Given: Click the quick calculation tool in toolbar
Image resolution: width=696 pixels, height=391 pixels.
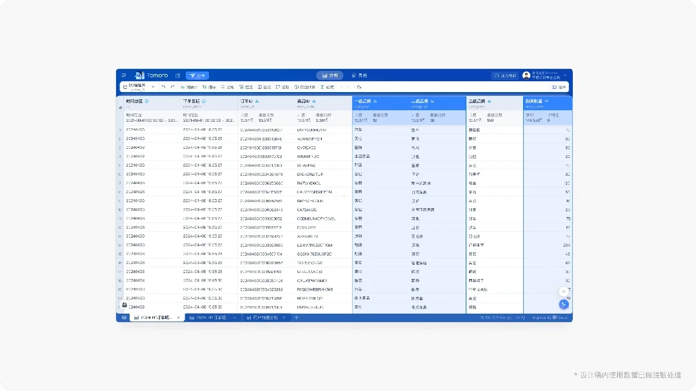Looking at the screenshot, I should (305, 87).
